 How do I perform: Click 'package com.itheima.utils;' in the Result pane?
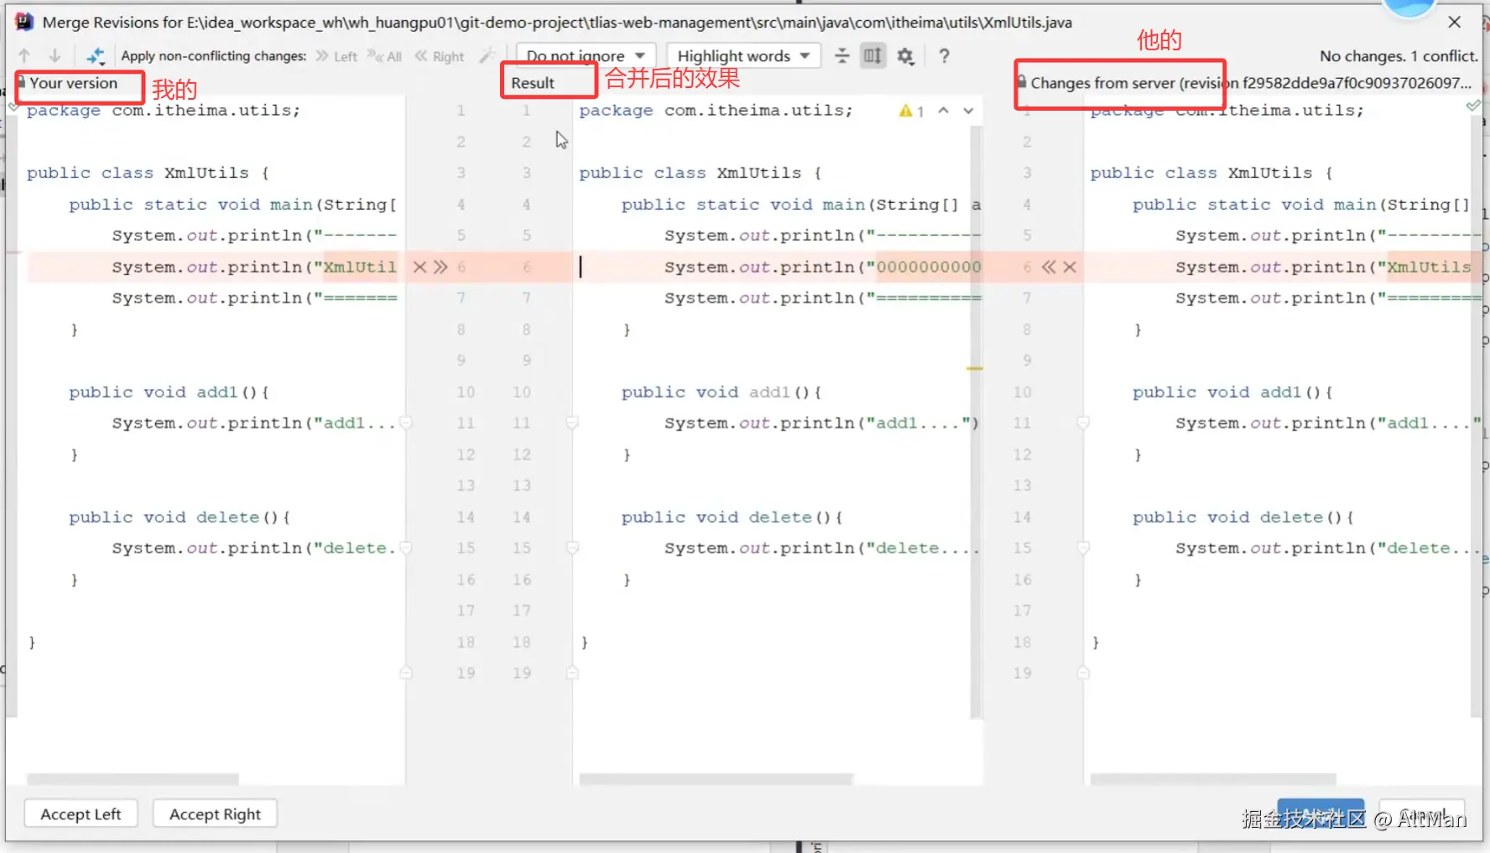(x=716, y=111)
